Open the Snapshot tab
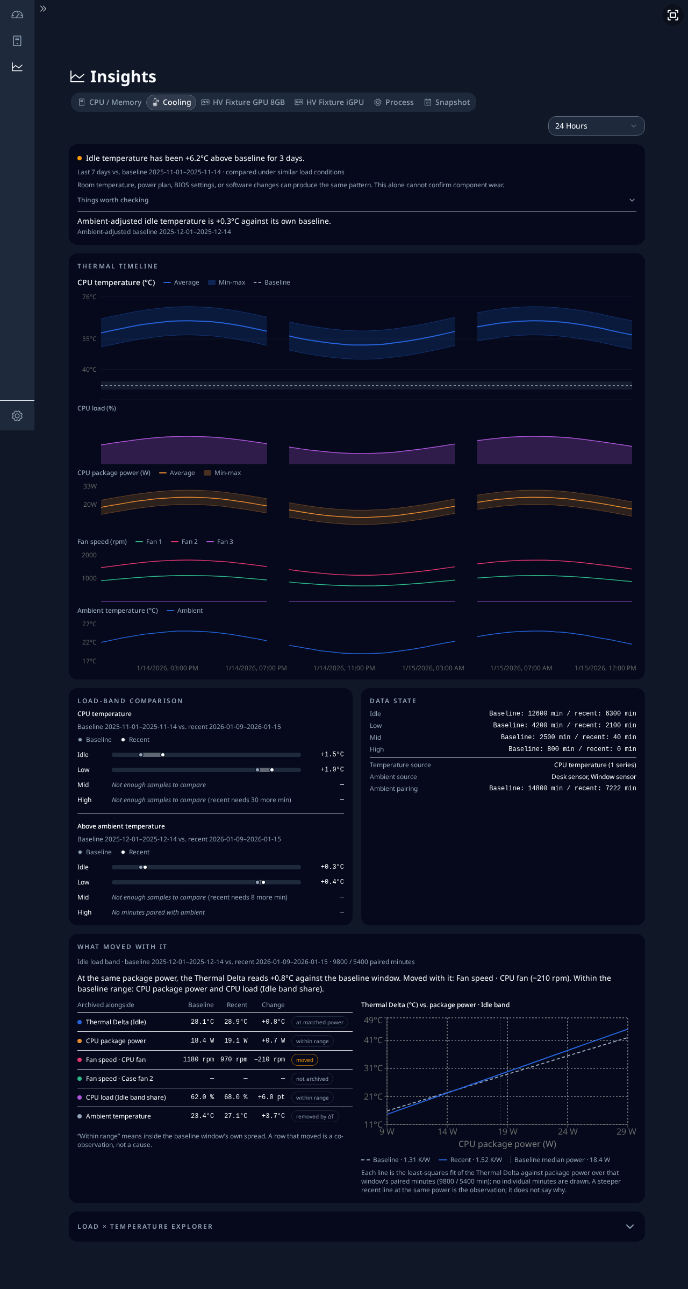 pos(447,102)
